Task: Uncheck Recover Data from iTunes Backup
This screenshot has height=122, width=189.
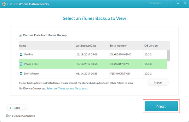Action: [20, 35]
